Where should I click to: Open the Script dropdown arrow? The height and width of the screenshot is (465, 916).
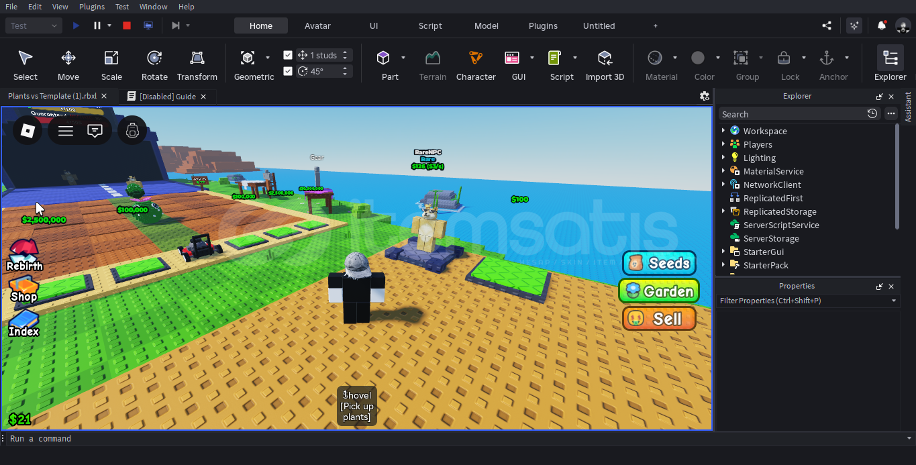click(575, 58)
